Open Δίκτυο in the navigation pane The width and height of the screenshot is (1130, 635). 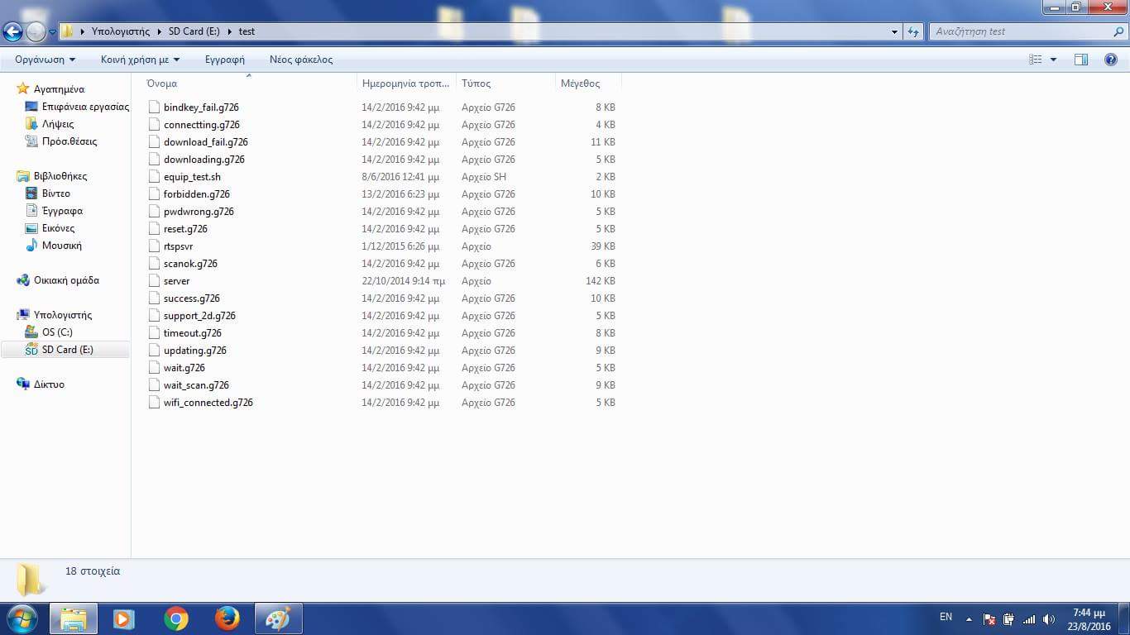pos(49,384)
